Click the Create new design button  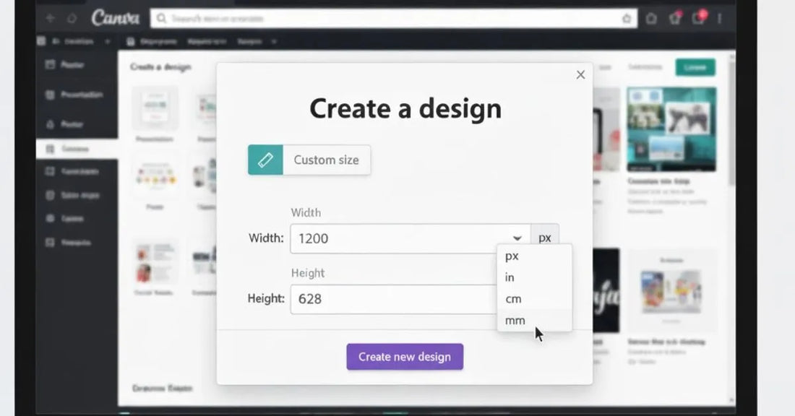tap(405, 357)
